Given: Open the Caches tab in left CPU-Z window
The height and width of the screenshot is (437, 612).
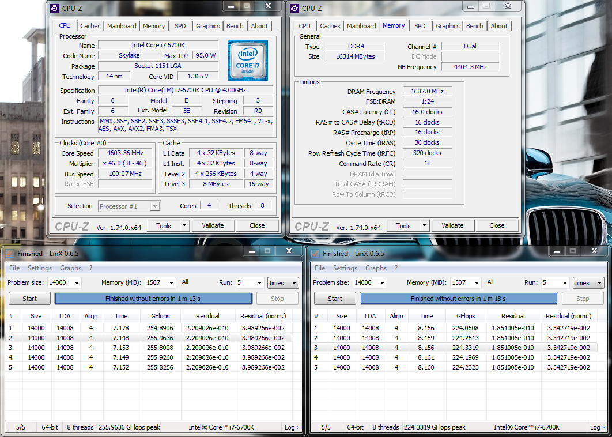Looking at the screenshot, I should (90, 26).
